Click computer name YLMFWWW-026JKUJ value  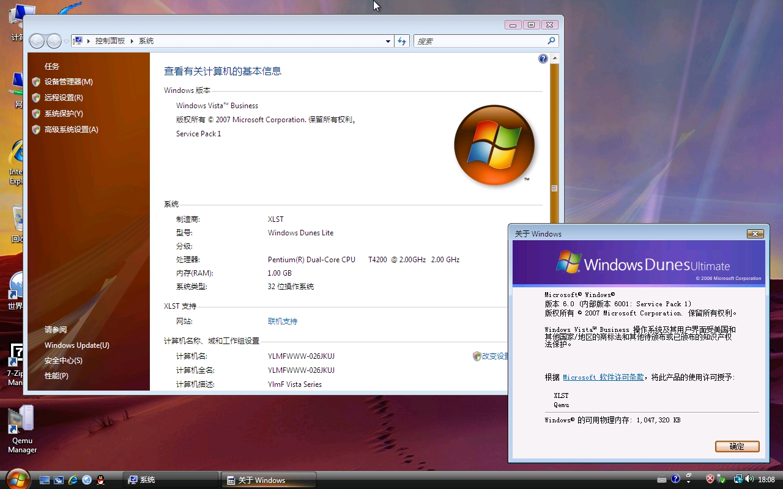coord(301,356)
